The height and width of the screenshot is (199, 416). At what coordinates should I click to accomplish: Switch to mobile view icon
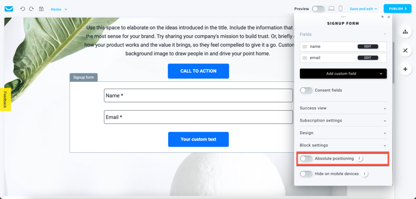(340, 9)
